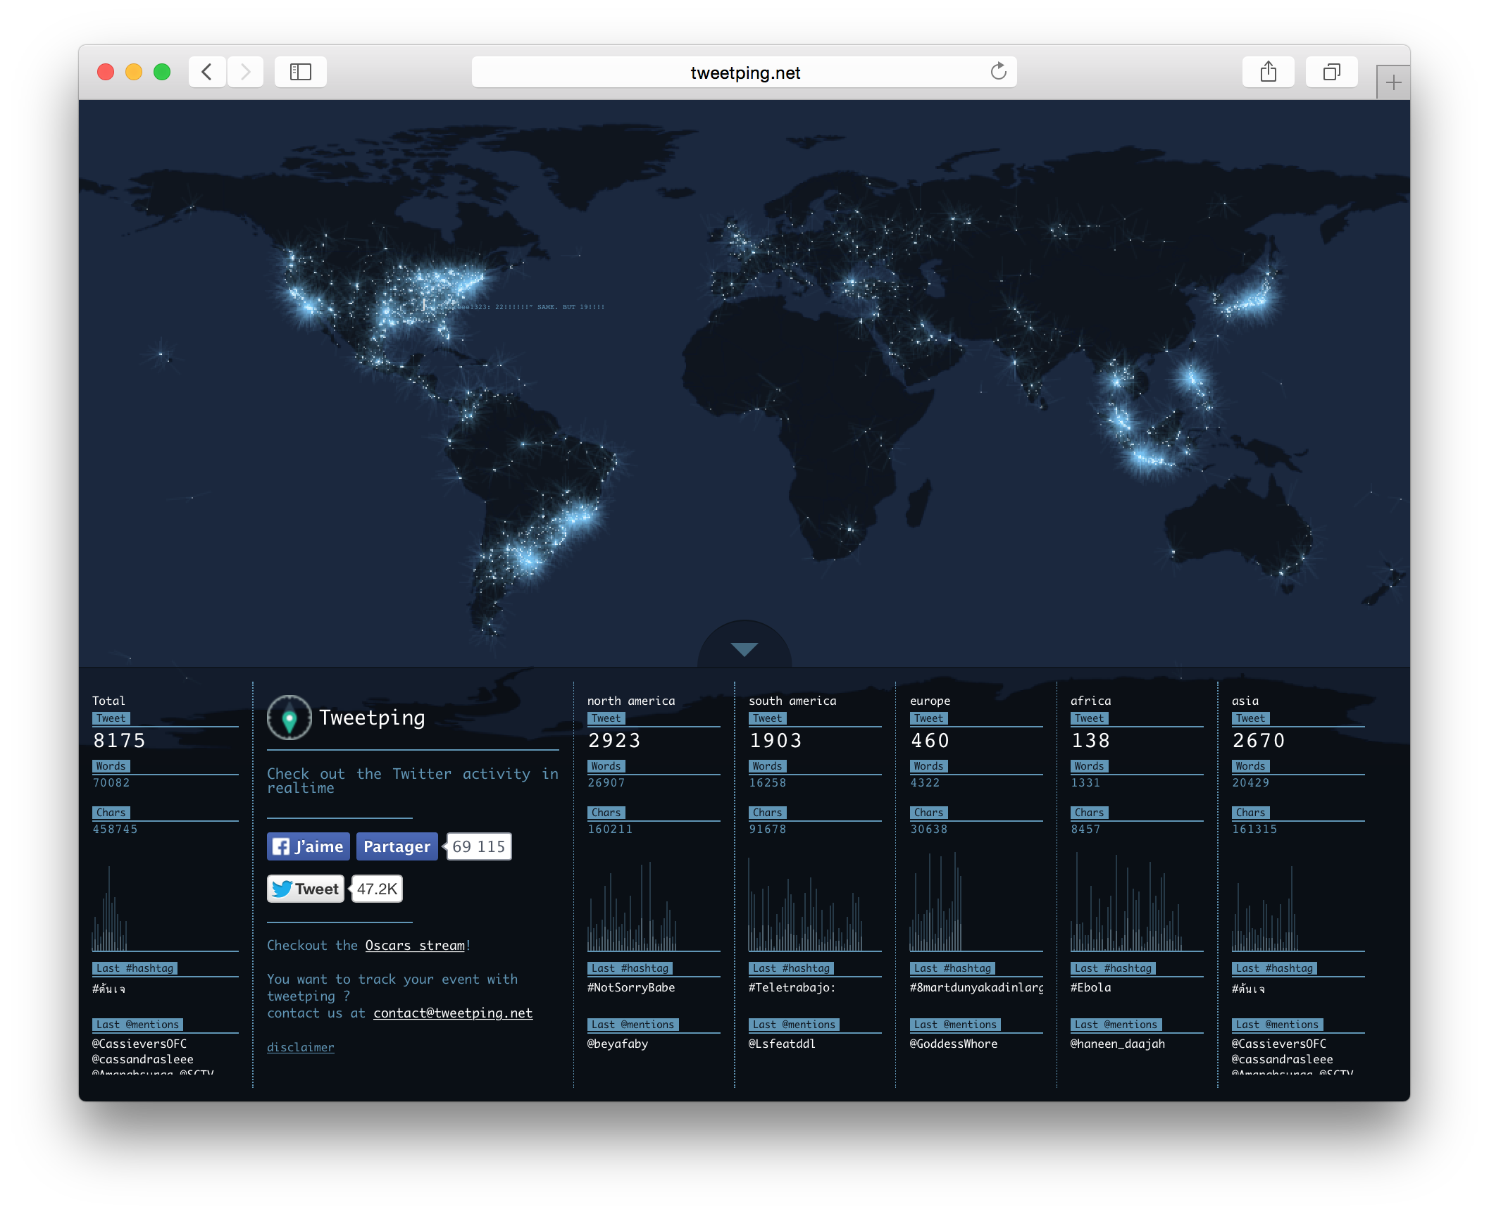Click the Total @cassandrasleee mention
Screen dimensions: 1489x1214
(x=143, y=1059)
